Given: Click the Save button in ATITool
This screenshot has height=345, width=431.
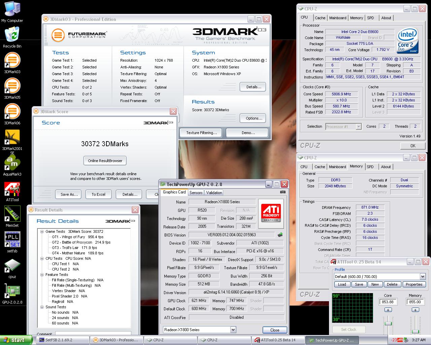Looking at the screenshot, I should 359,284.
